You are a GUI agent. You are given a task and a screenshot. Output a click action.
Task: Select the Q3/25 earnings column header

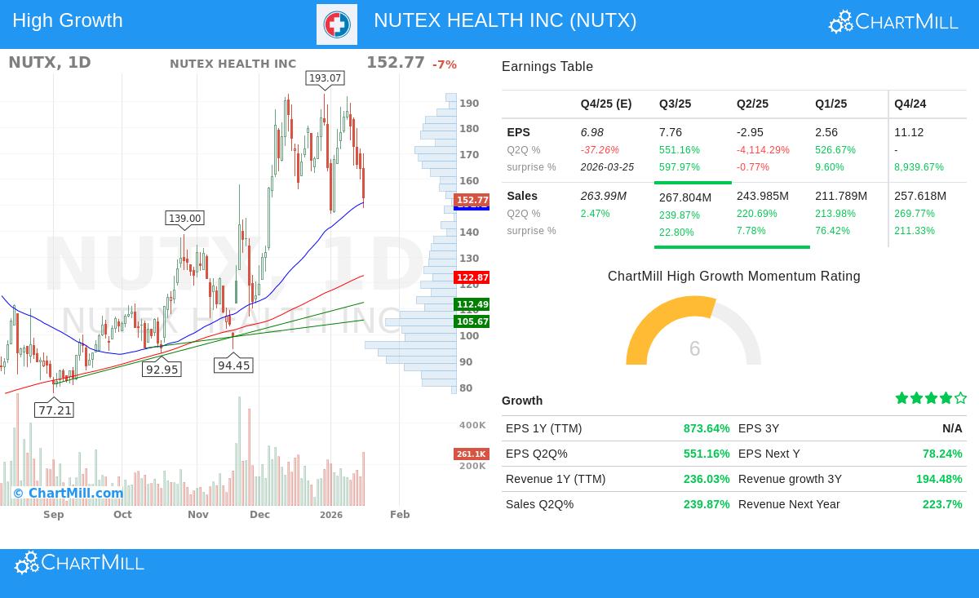(x=675, y=104)
